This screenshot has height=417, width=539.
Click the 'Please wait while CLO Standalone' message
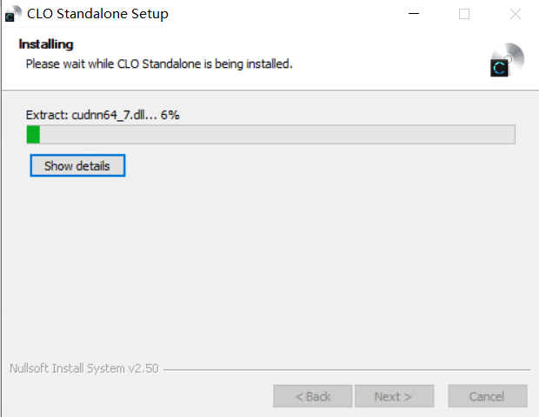[x=158, y=64]
